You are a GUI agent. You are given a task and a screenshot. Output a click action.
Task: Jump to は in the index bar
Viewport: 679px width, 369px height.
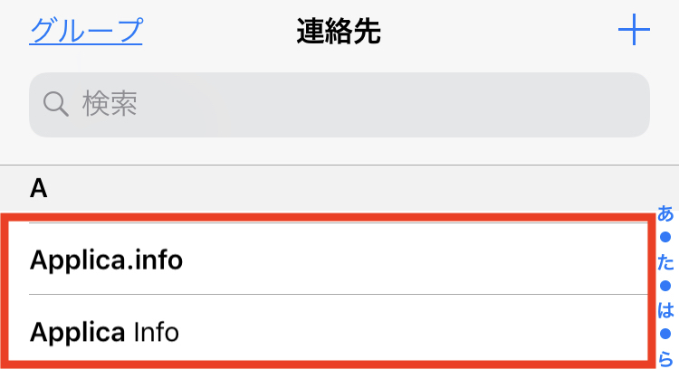tap(665, 310)
